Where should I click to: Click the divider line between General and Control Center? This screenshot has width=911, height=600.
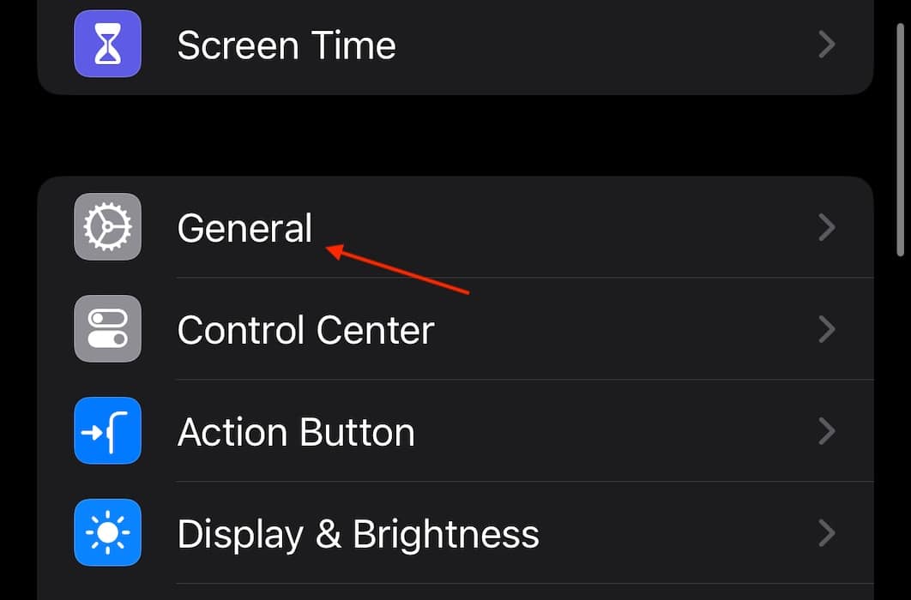point(523,278)
